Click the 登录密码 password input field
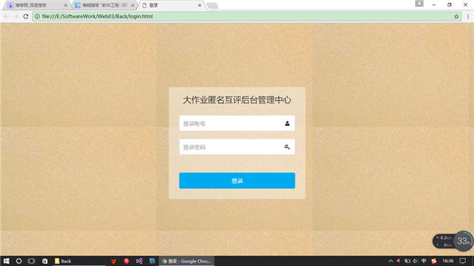The height and width of the screenshot is (266, 474). click(237, 147)
